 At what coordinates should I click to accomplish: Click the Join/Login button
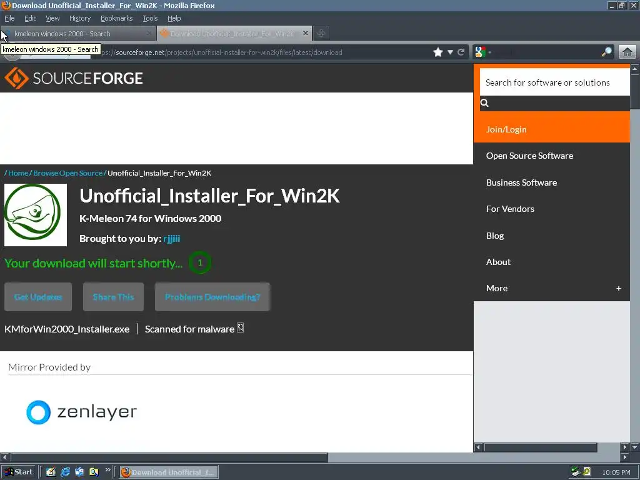(x=552, y=129)
